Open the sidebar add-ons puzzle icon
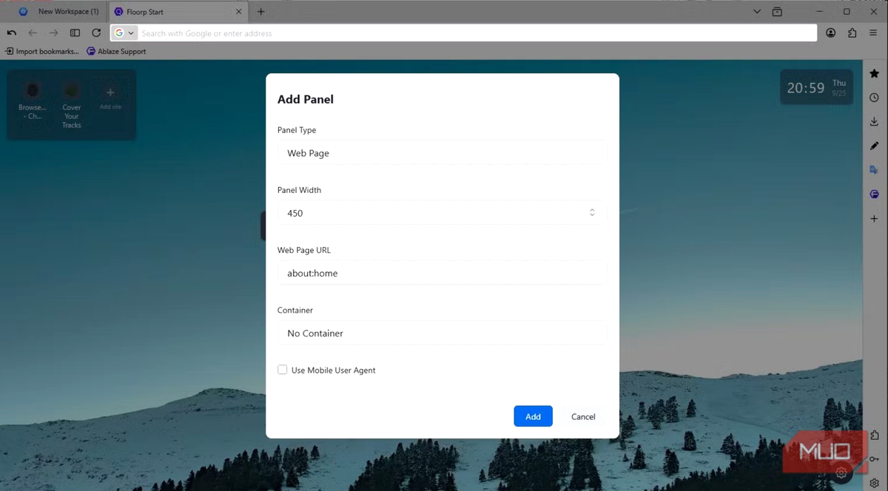The width and height of the screenshot is (888, 491). pyautogui.click(x=874, y=436)
